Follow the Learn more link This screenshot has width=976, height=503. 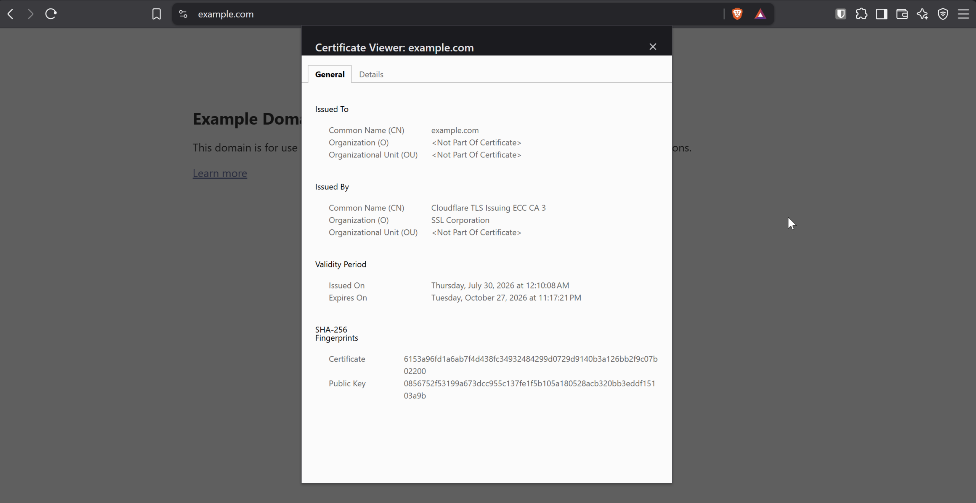point(220,173)
